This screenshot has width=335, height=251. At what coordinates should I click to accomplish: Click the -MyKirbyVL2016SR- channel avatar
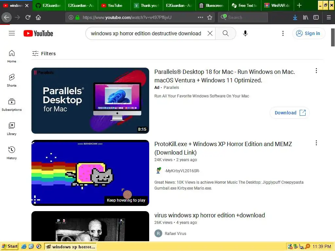pos(158,171)
